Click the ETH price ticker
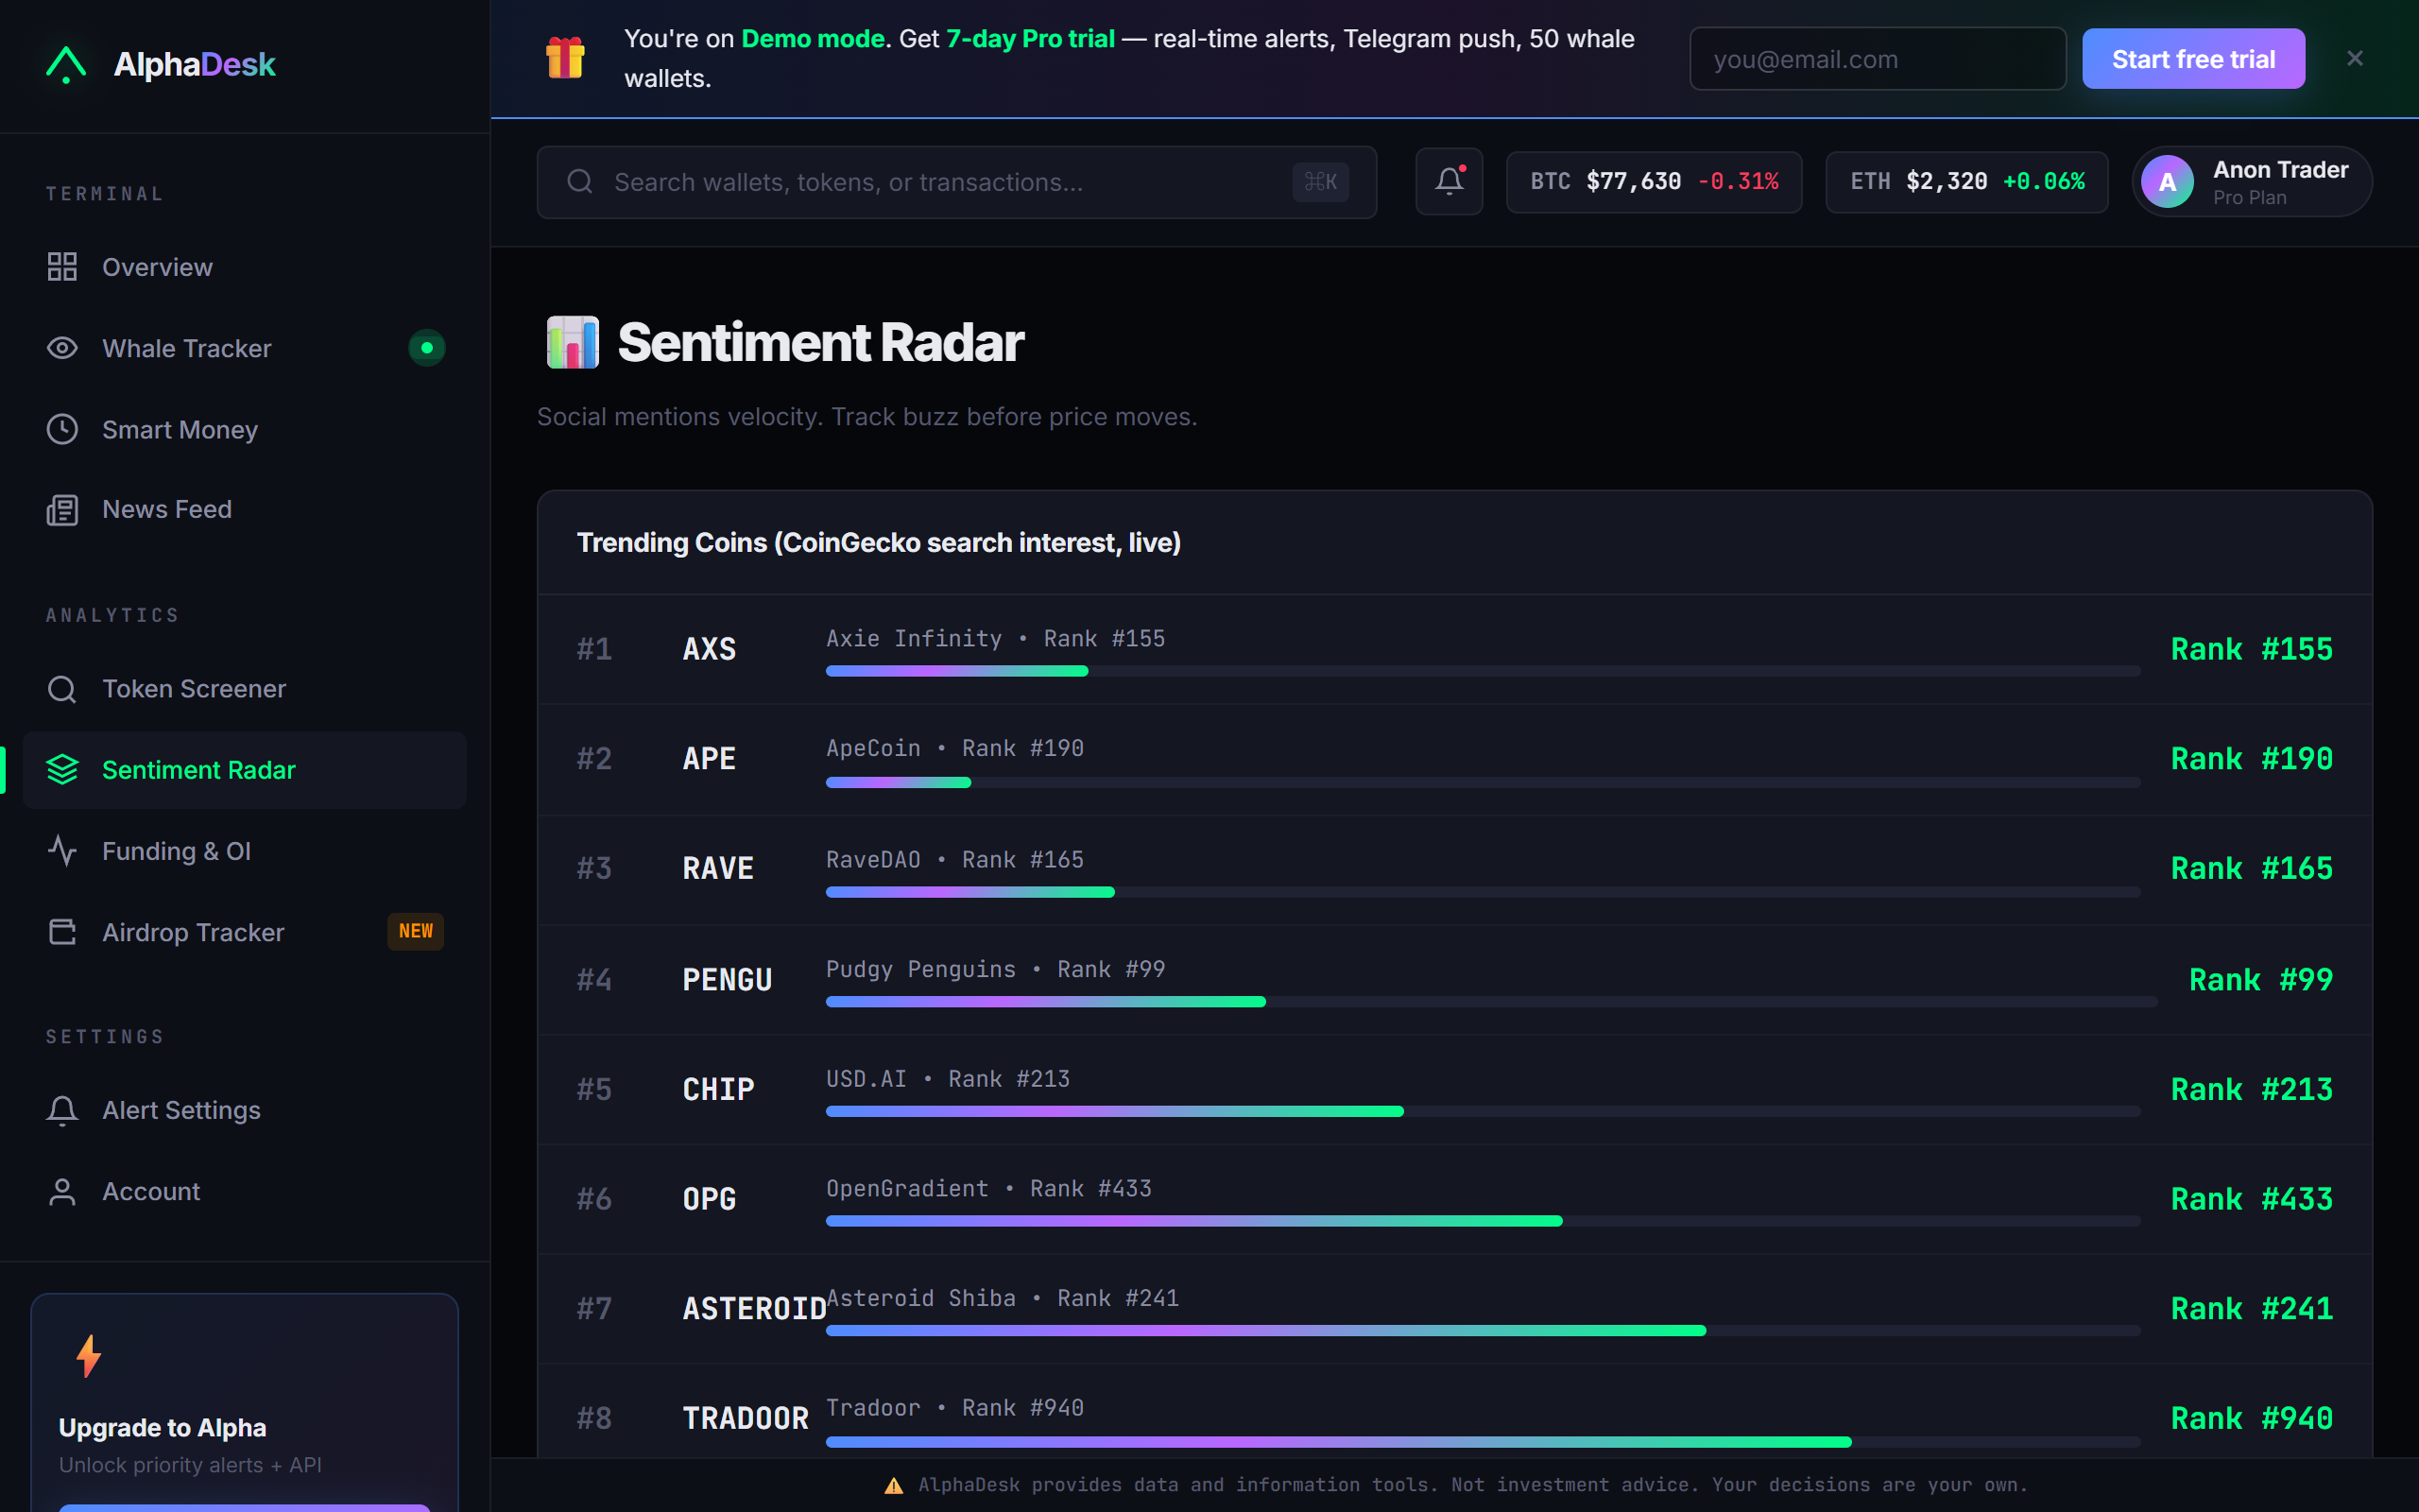 click(1967, 182)
